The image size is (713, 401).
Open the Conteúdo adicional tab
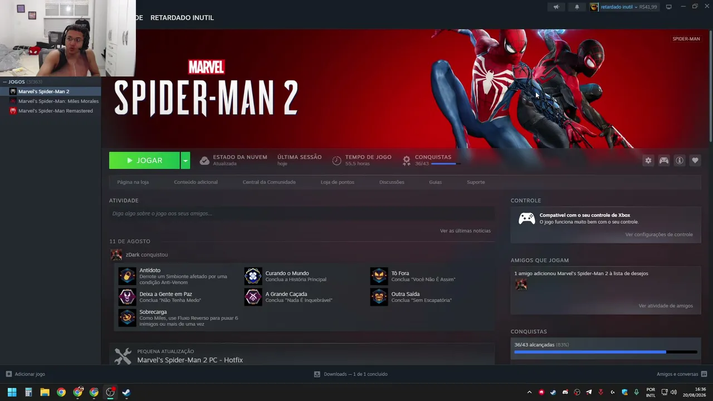pyautogui.click(x=196, y=182)
